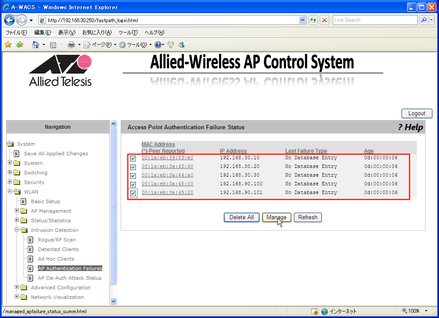Image resolution: width=439 pixels, height=318 pixels.
Task: Expand the Status/Statistics folder
Action: coord(17,220)
